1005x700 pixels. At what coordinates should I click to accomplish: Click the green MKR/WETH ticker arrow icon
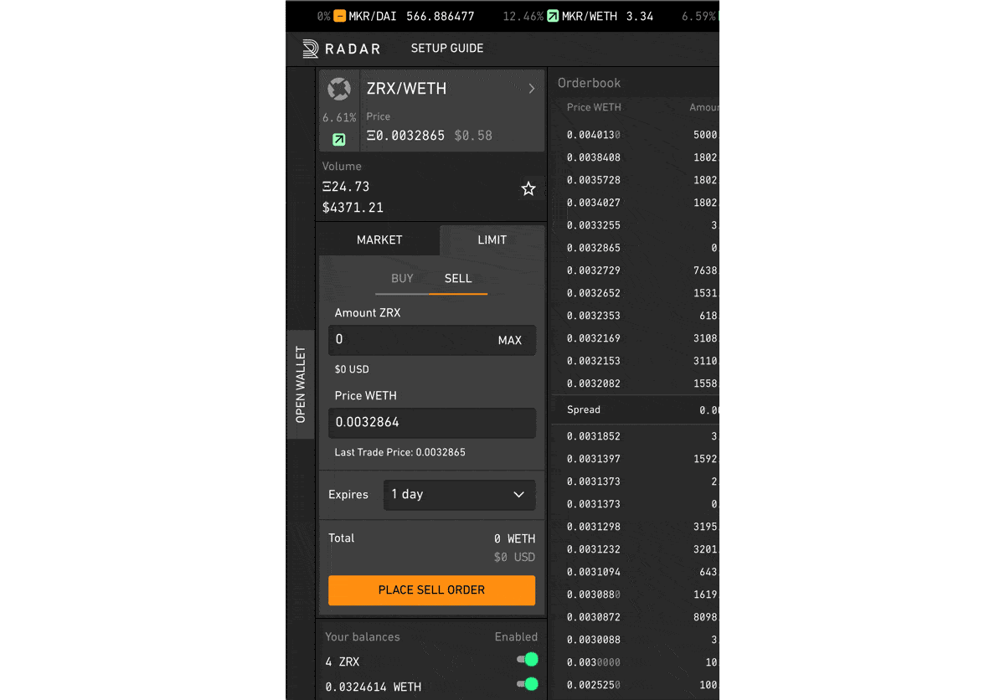[x=553, y=16]
